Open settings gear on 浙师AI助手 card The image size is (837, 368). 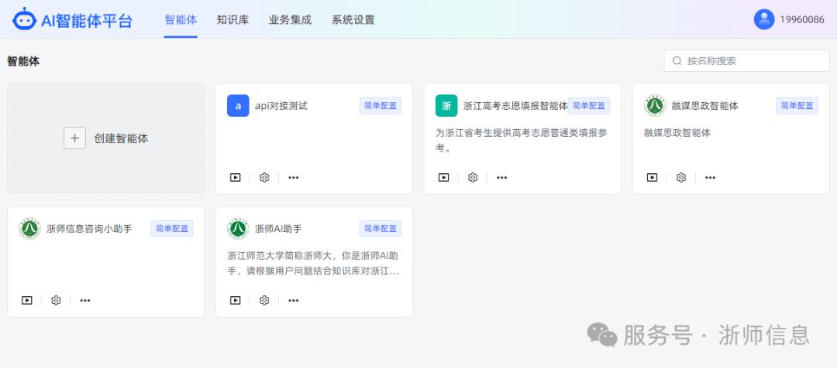pos(264,301)
